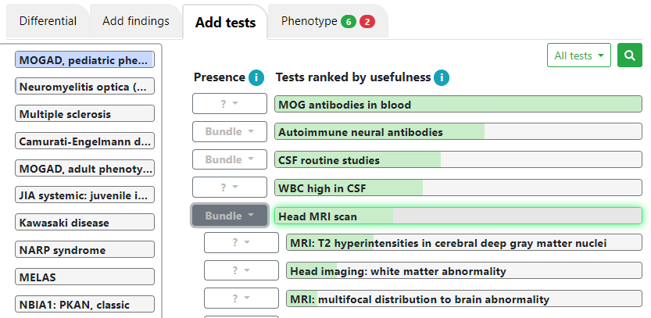Collapse the Head MRI scan Bundle button
Image resolution: width=651 pixels, height=318 pixels.
230,216
